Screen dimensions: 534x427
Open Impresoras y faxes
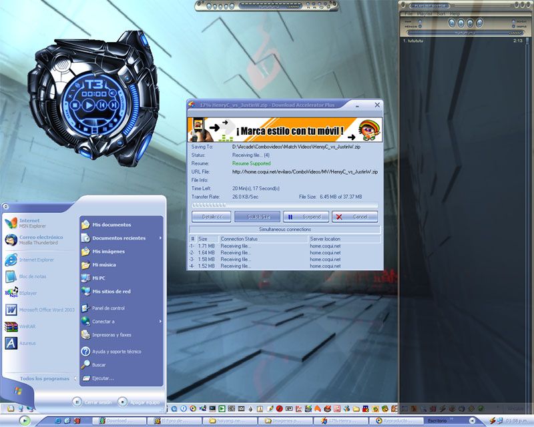pyautogui.click(x=121, y=335)
